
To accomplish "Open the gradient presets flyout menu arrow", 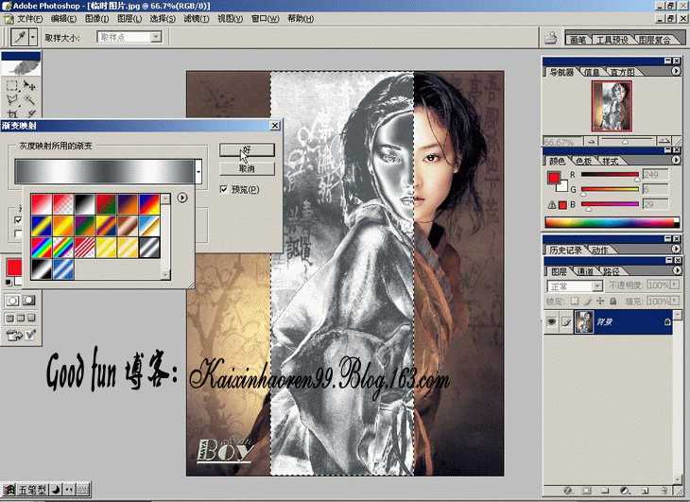I will (x=181, y=199).
